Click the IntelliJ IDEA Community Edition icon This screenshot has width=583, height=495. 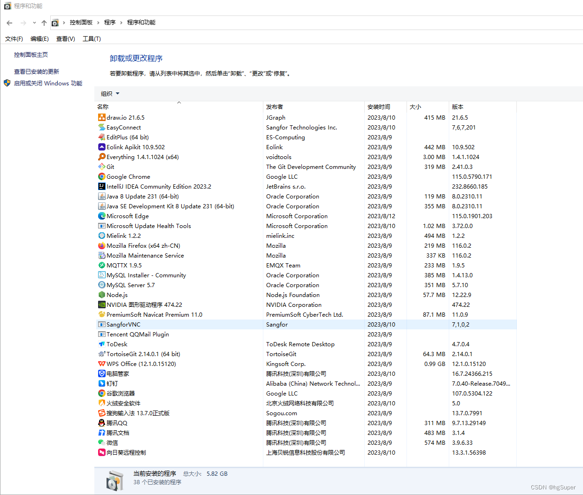point(101,186)
